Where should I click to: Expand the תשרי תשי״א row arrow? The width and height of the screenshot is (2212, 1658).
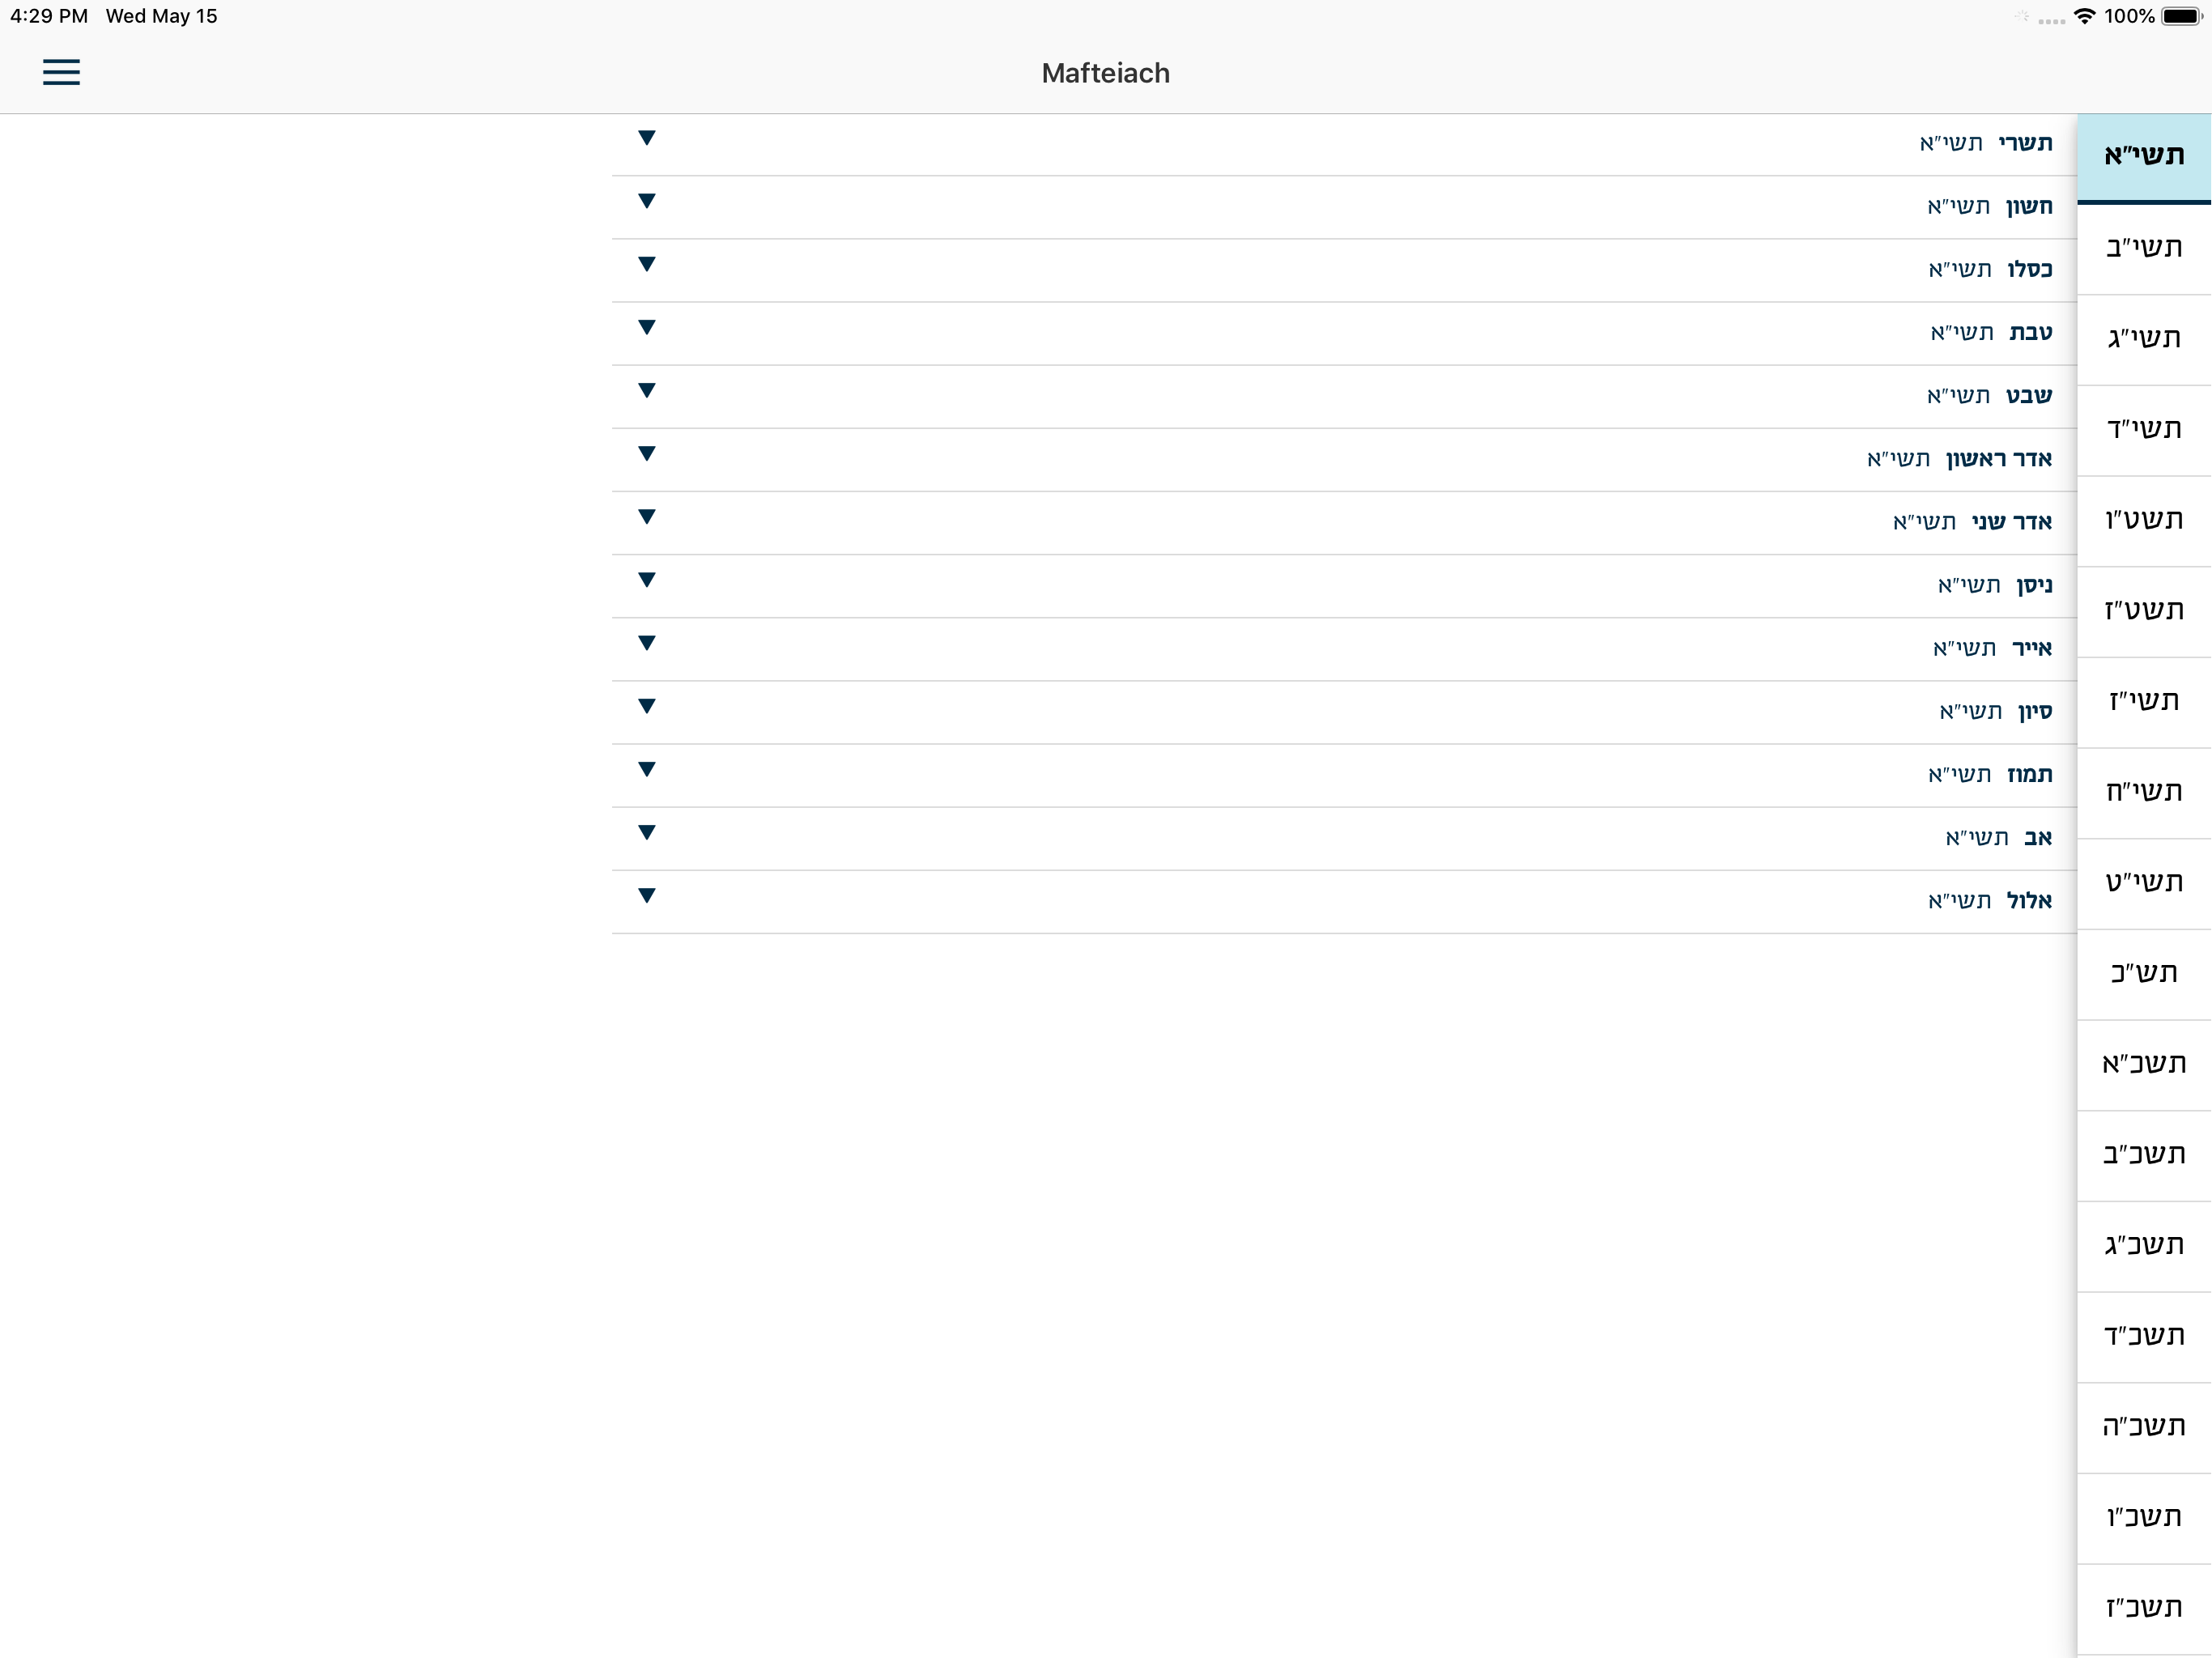pyautogui.click(x=647, y=138)
